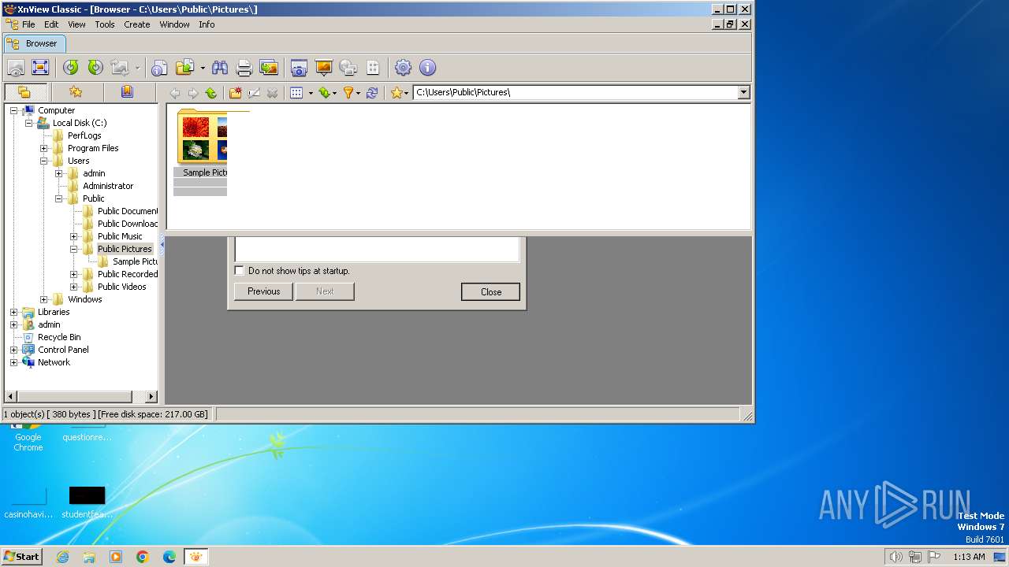Open the Info menu
This screenshot has height=567, width=1009.
coord(207,24)
